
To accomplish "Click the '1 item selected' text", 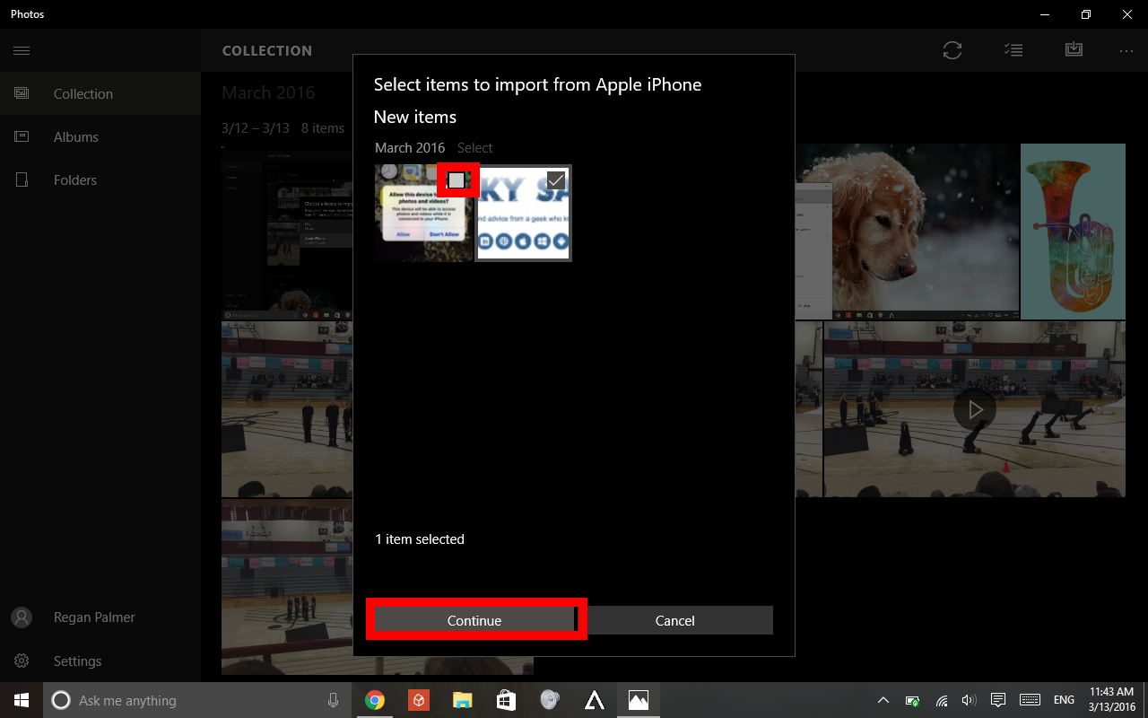I will 420,539.
